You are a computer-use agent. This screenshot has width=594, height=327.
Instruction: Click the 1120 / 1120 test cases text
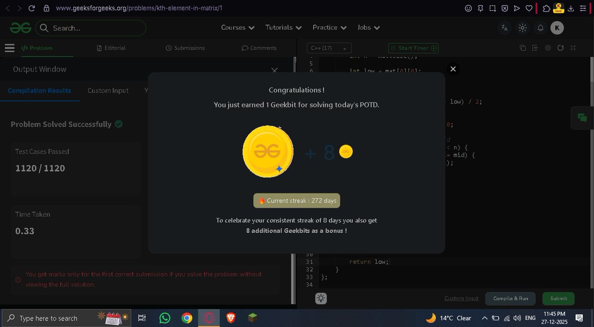[x=40, y=168]
